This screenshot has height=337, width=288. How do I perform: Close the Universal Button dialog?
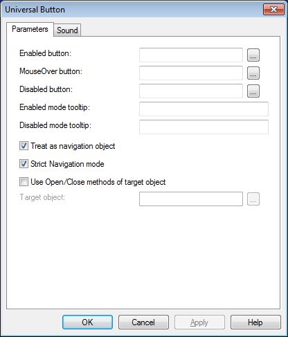click(273, 10)
